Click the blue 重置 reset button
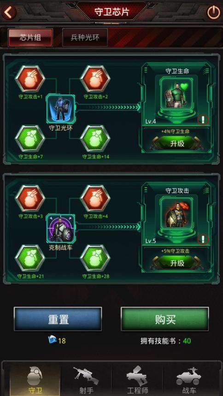The image size is (223, 396). 58,319
